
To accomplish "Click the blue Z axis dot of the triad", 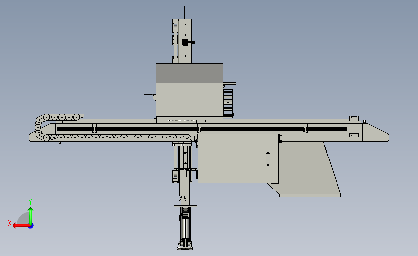I will coord(31,226).
